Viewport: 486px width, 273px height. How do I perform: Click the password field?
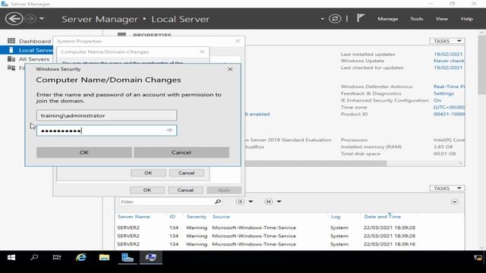106,130
